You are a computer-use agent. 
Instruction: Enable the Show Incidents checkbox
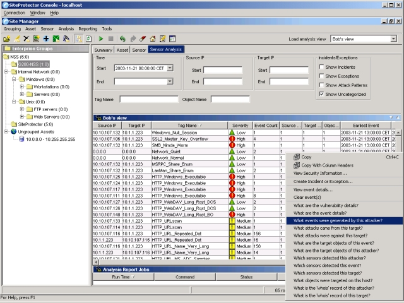pyautogui.click(x=321, y=67)
